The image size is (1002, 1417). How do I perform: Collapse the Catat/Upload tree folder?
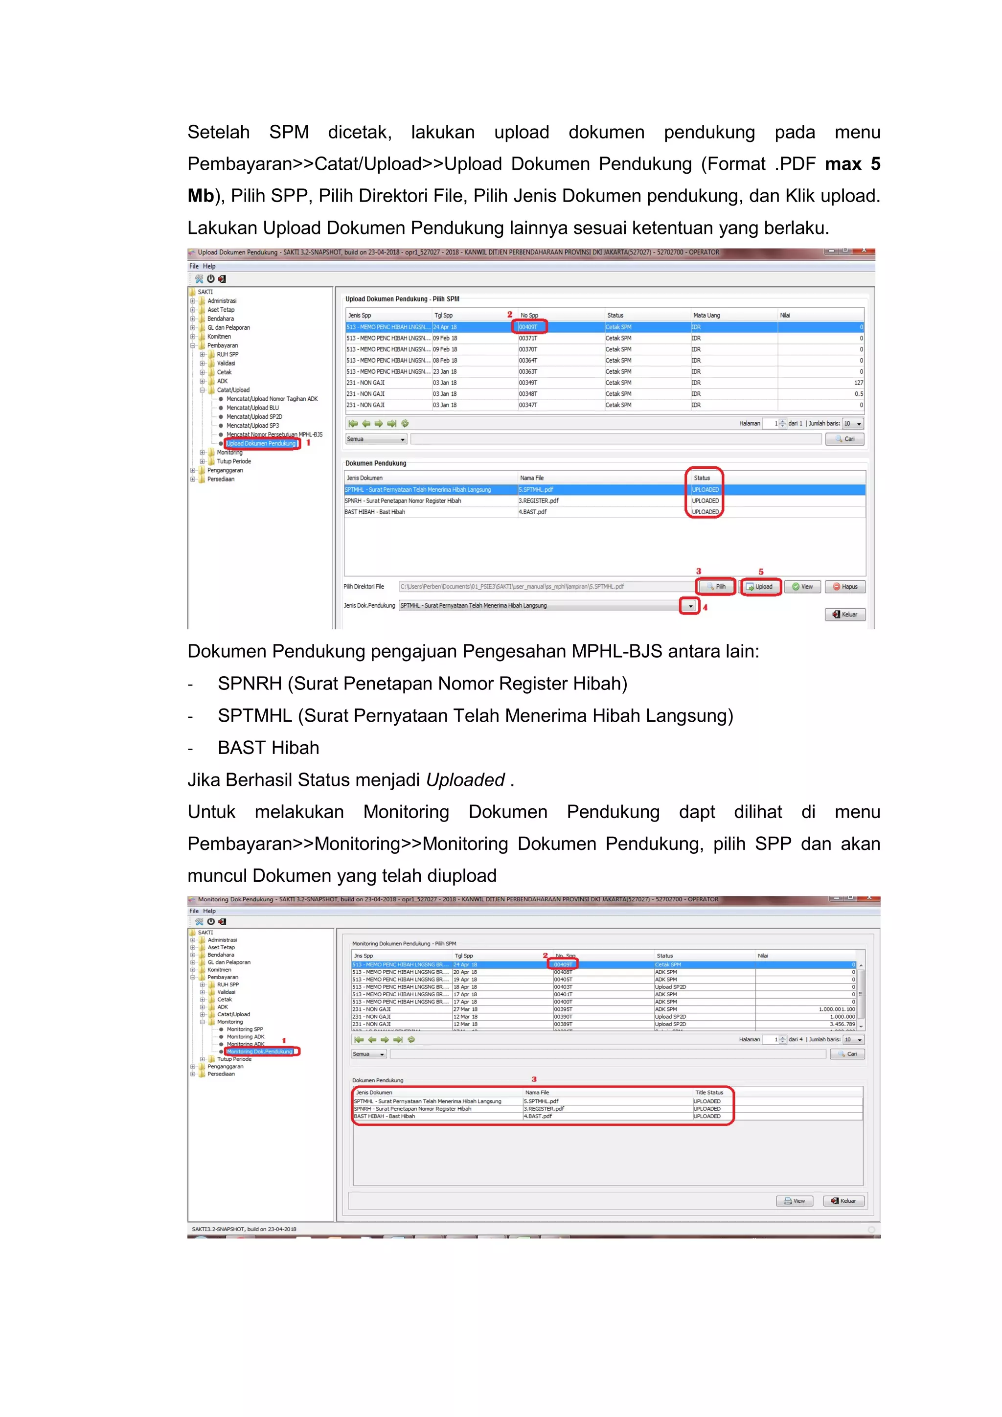203,390
